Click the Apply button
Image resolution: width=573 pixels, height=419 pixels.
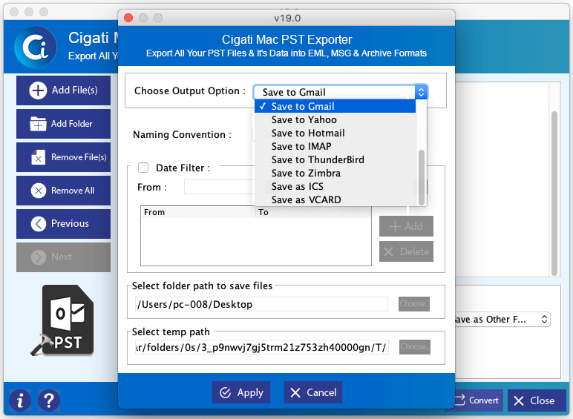point(241,392)
